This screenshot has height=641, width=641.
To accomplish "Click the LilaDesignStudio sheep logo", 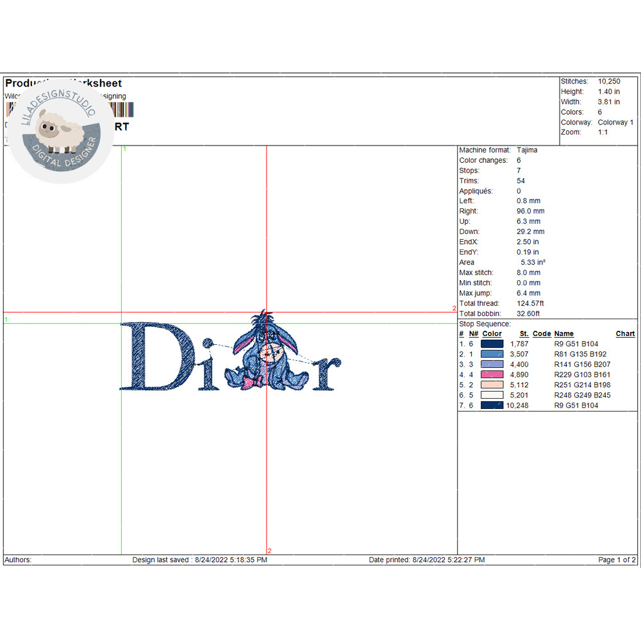I will click(x=61, y=131).
